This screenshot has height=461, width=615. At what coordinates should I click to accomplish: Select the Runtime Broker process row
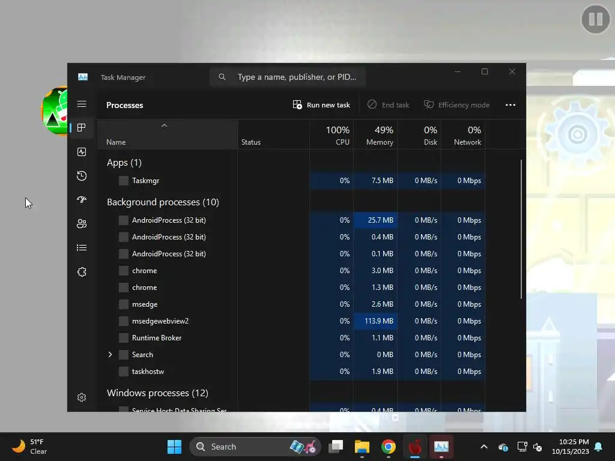[291, 337]
